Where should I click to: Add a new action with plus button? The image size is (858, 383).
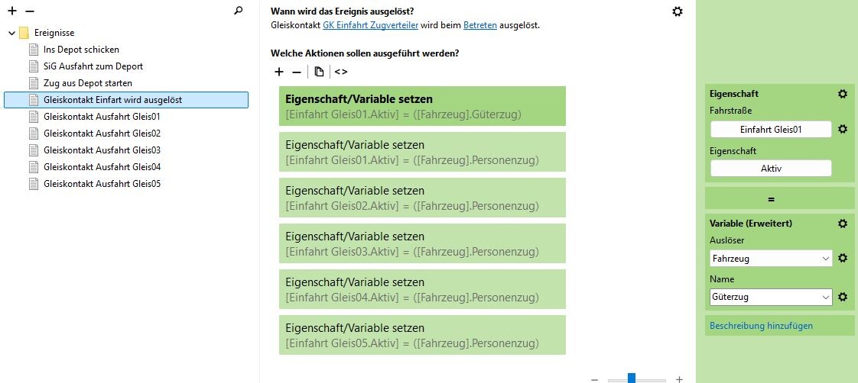279,72
